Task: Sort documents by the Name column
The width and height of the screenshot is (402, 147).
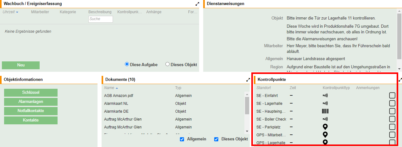Action: tap(109, 88)
